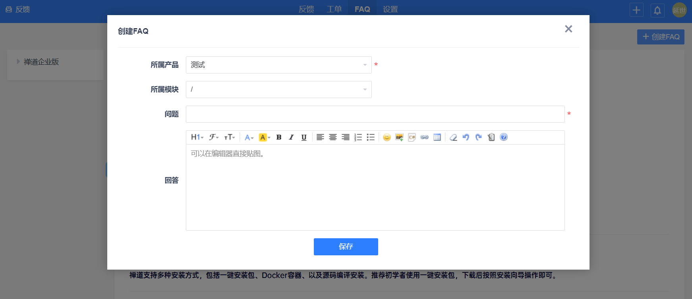Open the user avatar menu

click(x=679, y=10)
